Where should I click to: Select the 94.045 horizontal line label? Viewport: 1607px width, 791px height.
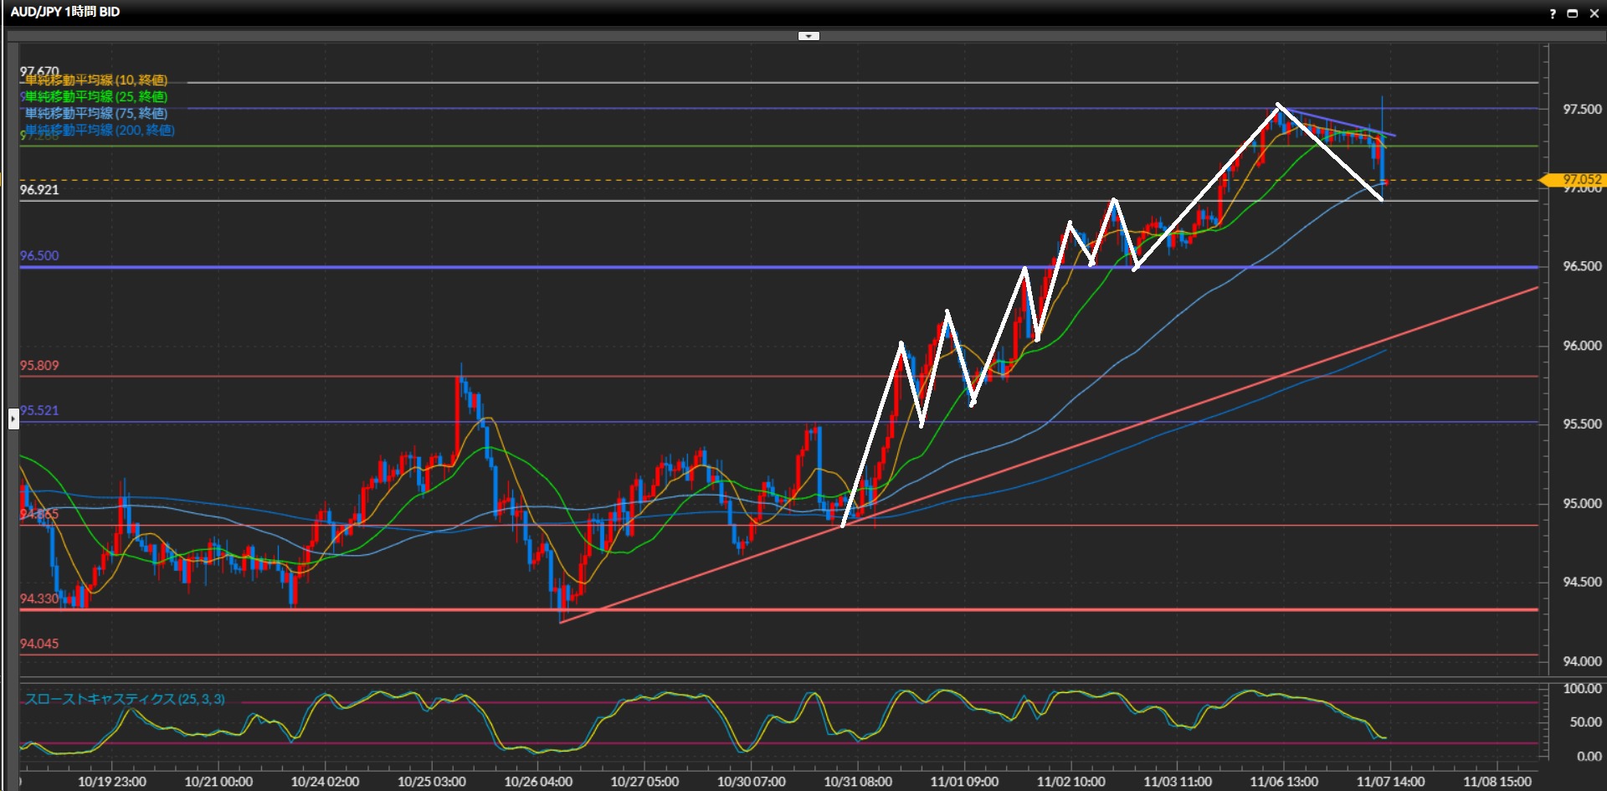[x=39, y=644]
